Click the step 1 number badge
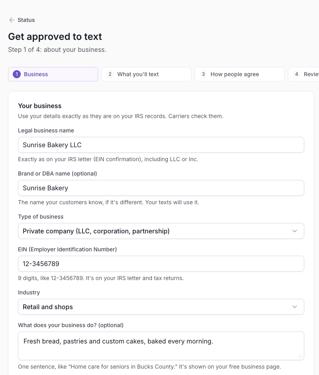319x375 pixels. pos(17,74)
